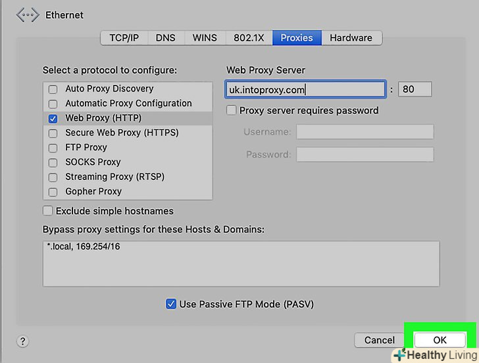
Task: Open the DNS tab
Action: [166, 38]
